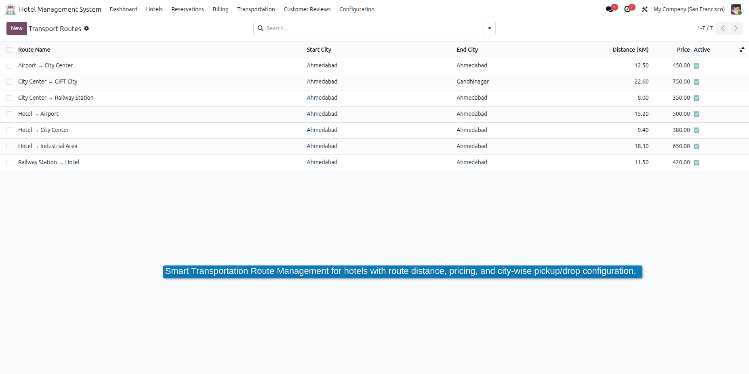Click the Gandhinagar end city cell
This screenshot has width=749, height=374.
[473, 81]
